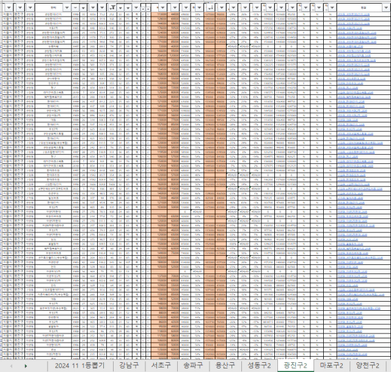Switch to the 성동구2 sheet tab
391x372 pixels.
pos(259,366)
